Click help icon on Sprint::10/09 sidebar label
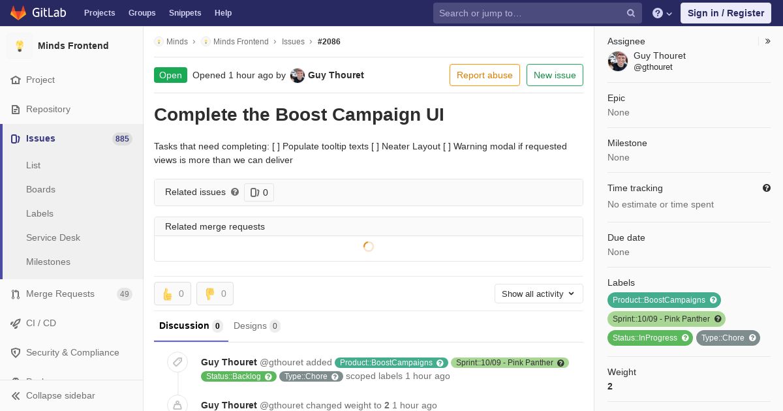This screenshot has height=411, width=783. pos(718,319)
